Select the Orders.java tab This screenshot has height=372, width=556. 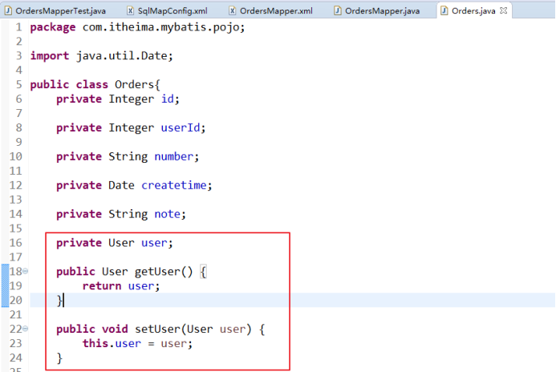473,11
